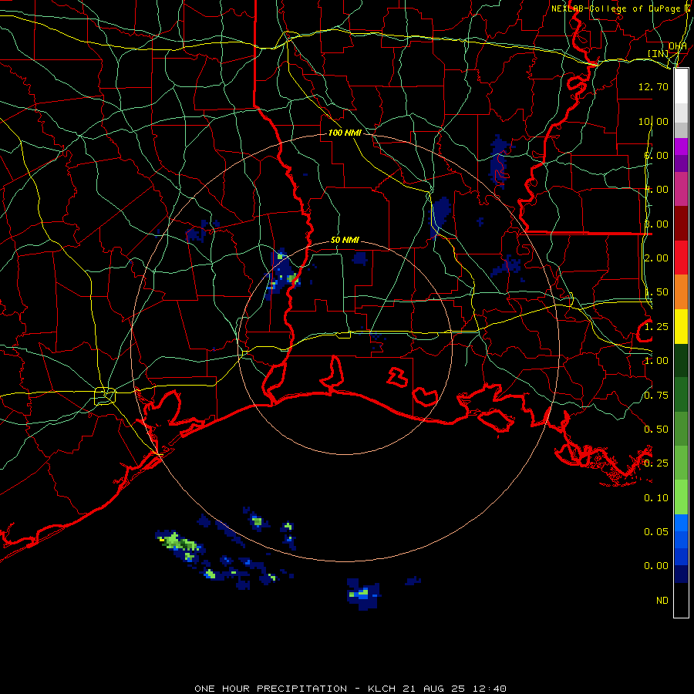Click the 0.00 legend value
Screen dimensions: 694x694
pos(656,566)
